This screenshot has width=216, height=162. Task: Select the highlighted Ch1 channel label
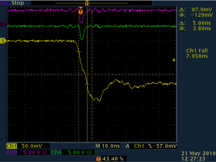tap(12, 146)
